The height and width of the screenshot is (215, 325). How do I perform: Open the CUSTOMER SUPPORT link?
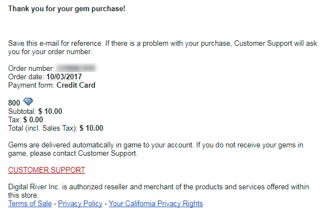coord(46,170)
